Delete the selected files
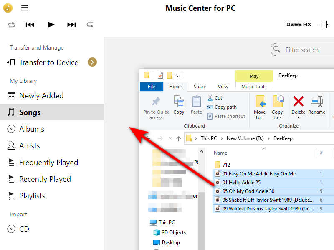This screenshot has height=250, width=334. tap(298, 105)
